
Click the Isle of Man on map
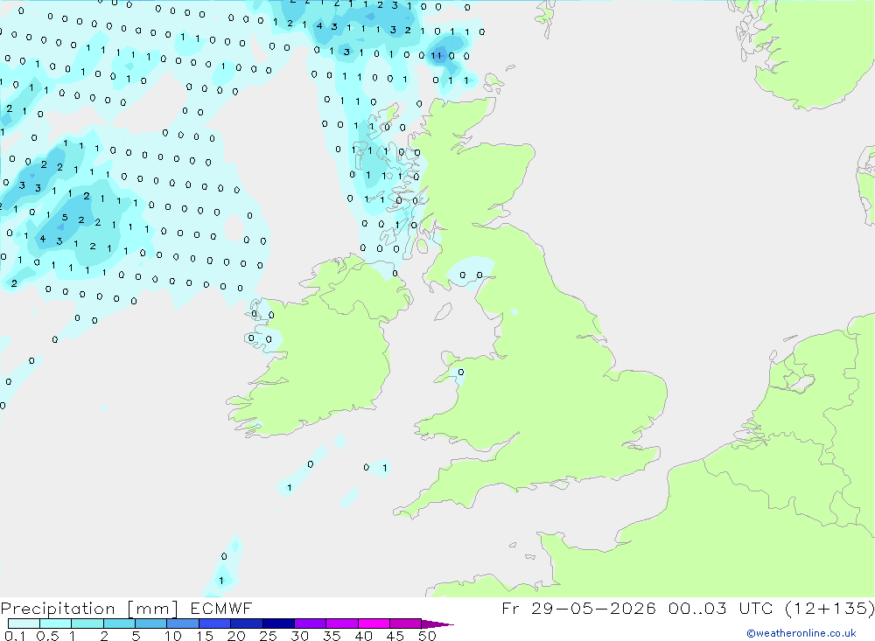point(443,311)
